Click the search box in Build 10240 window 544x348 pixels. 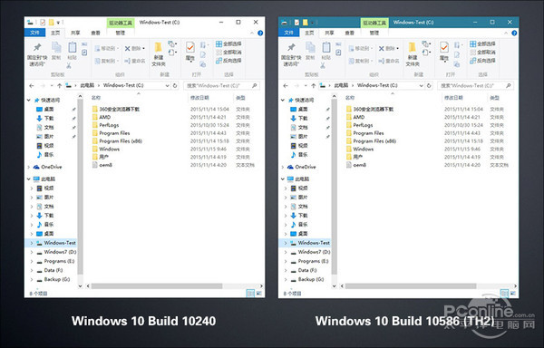(221, 85)
